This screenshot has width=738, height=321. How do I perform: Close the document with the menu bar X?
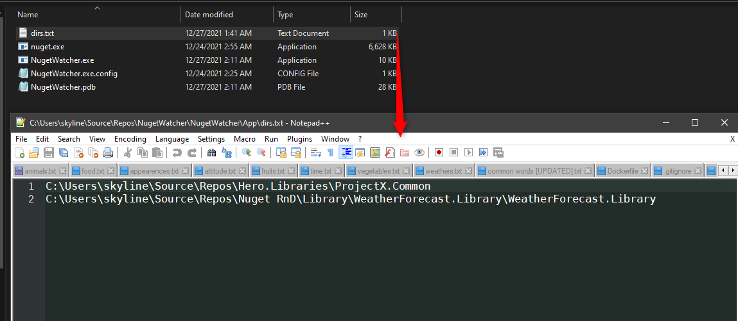coord(732,139)
